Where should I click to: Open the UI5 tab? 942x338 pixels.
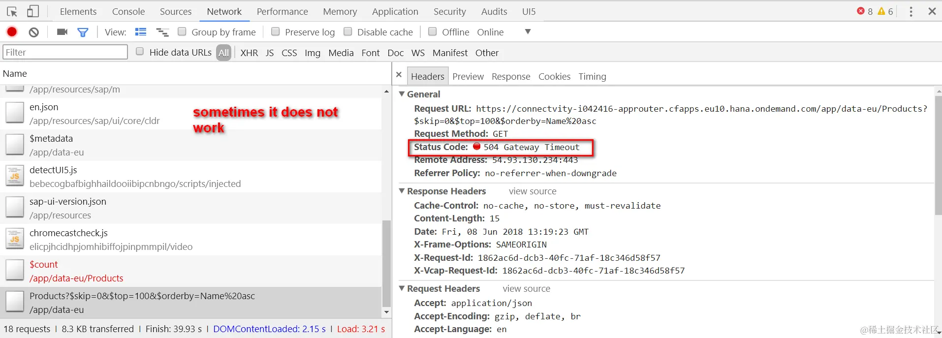529,11
